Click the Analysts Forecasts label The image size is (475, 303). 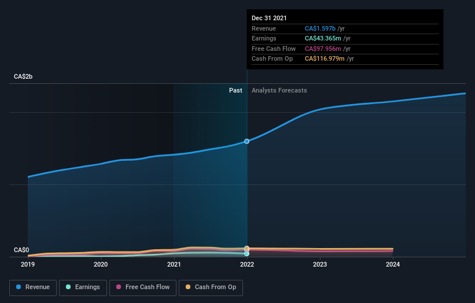279,91
